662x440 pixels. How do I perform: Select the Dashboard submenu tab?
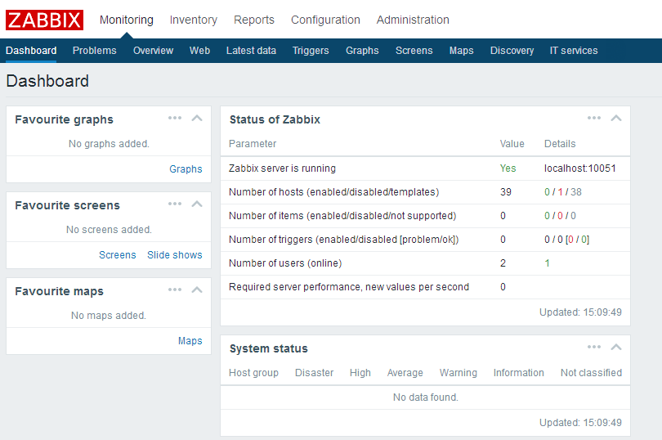(31, 51)
